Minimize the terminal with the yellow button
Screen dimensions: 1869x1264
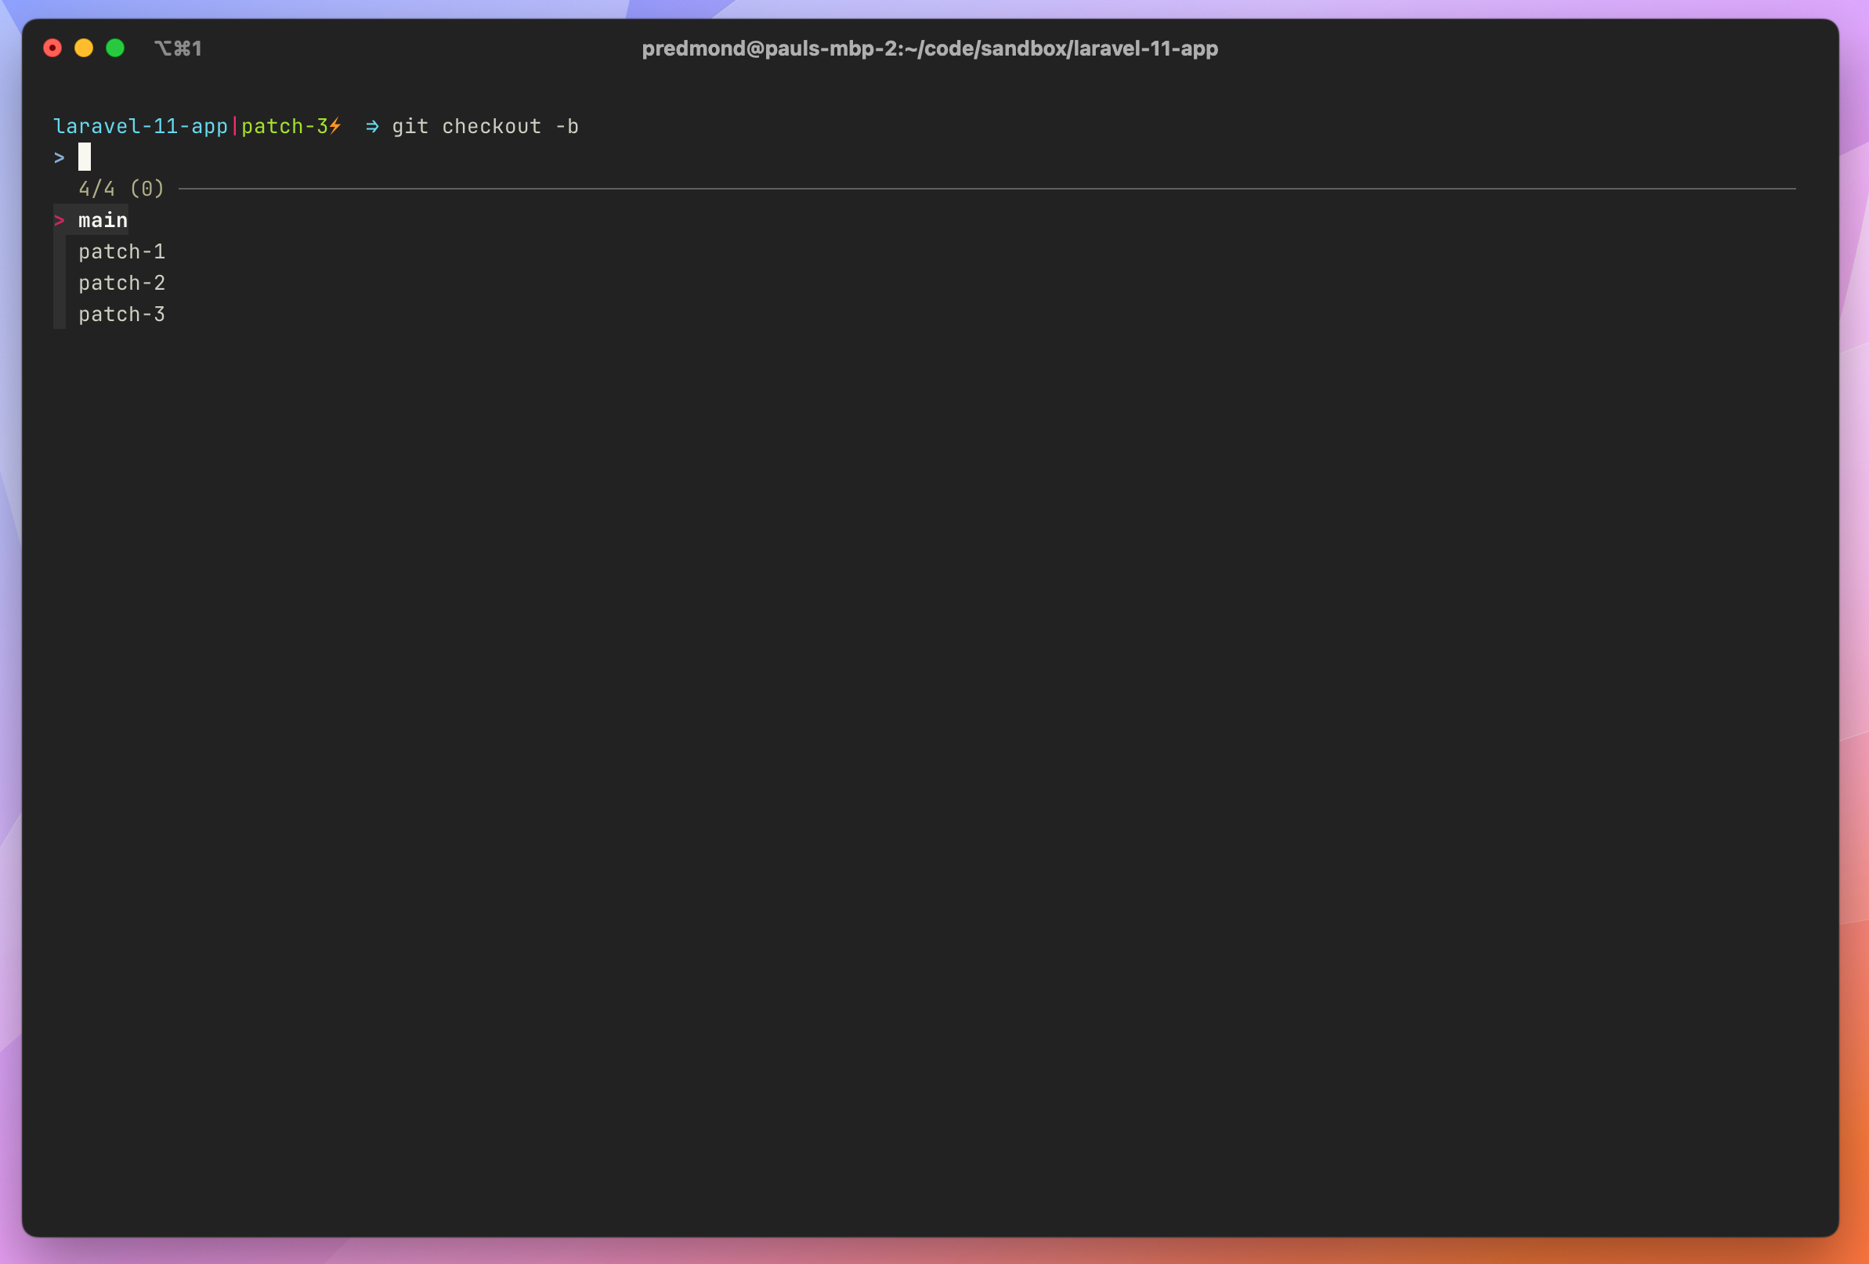pyautogui.click(x=84, y=49)
